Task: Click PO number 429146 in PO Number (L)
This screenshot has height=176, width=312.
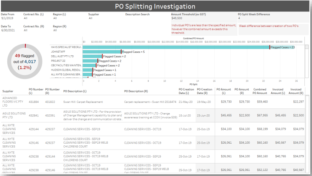Action: pyautogui.click(x=34, y=143)
